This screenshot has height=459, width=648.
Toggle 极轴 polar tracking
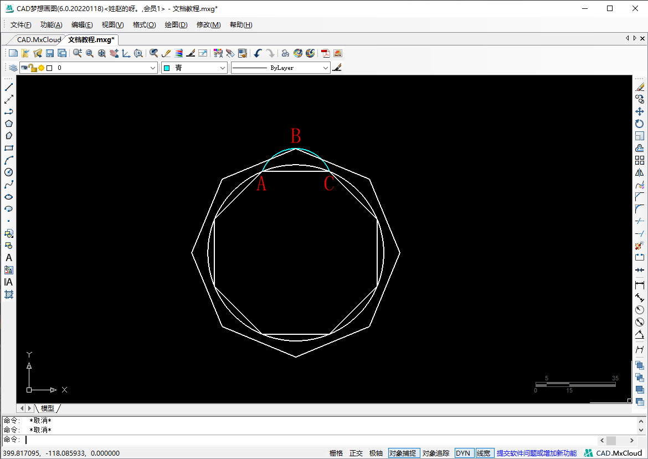[x=376, y=453]
